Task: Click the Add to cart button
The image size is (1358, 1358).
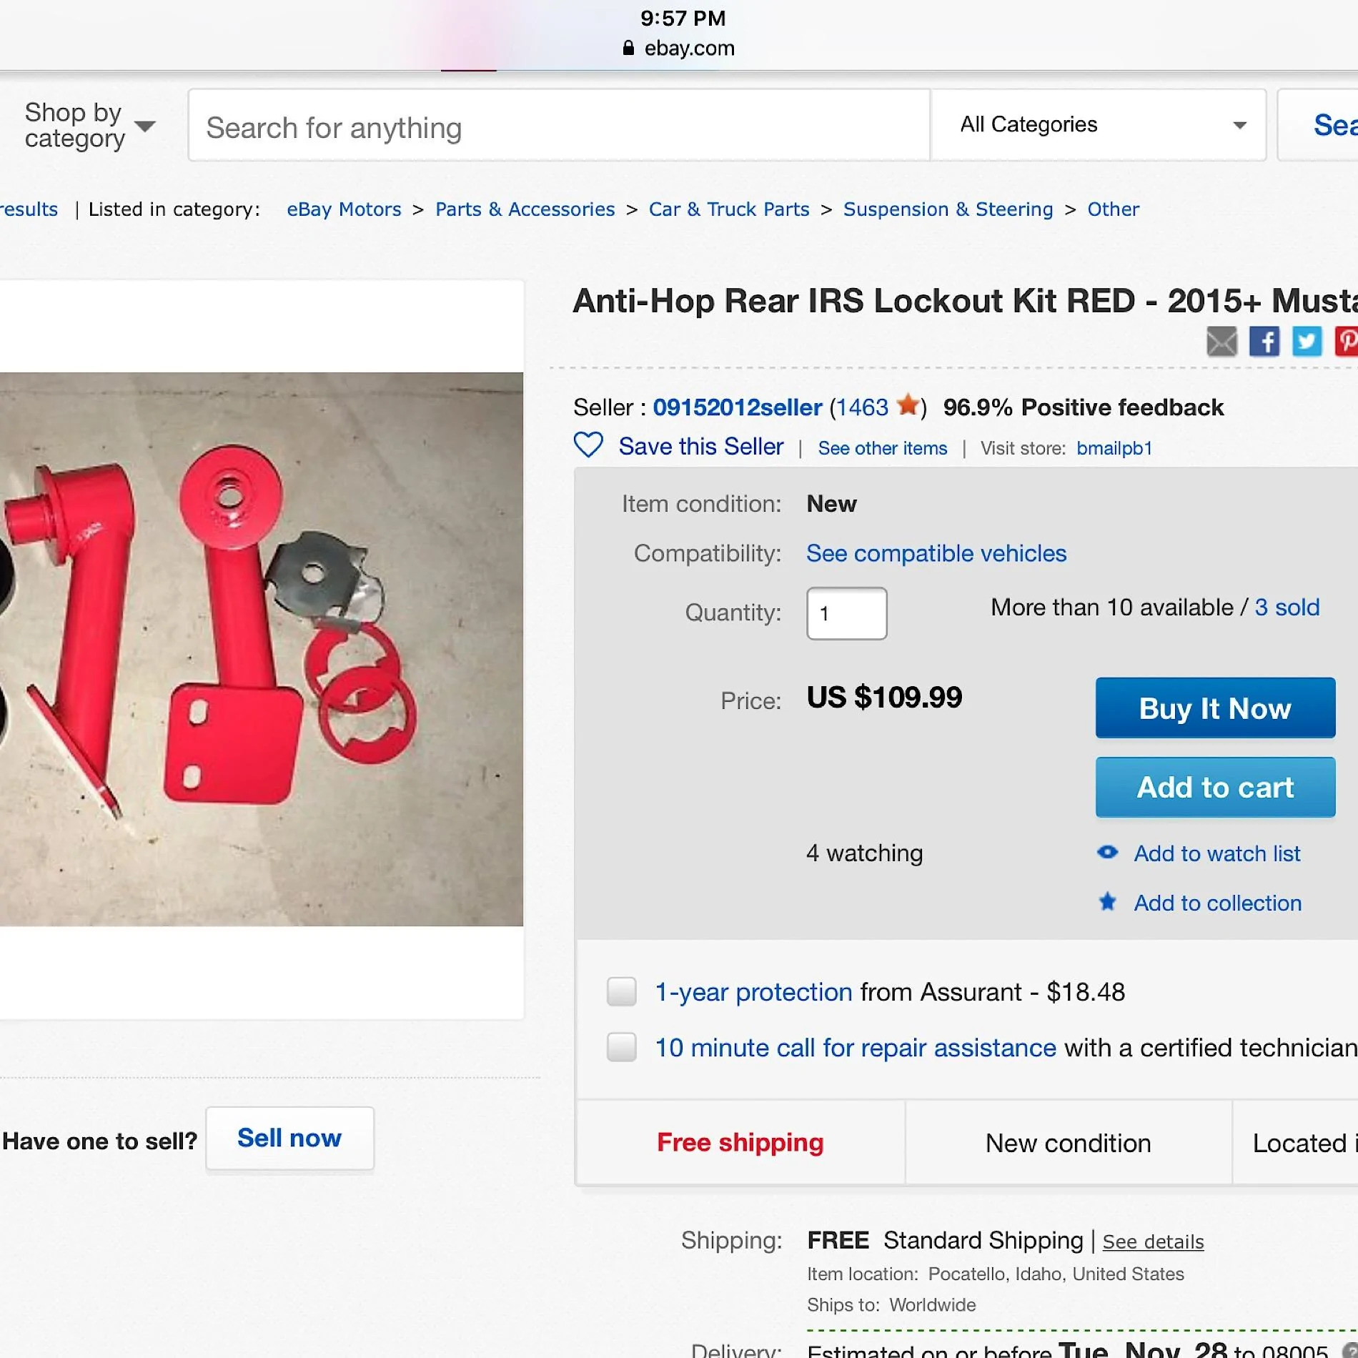Action: pyautogui.click(x=1215, y=788)
